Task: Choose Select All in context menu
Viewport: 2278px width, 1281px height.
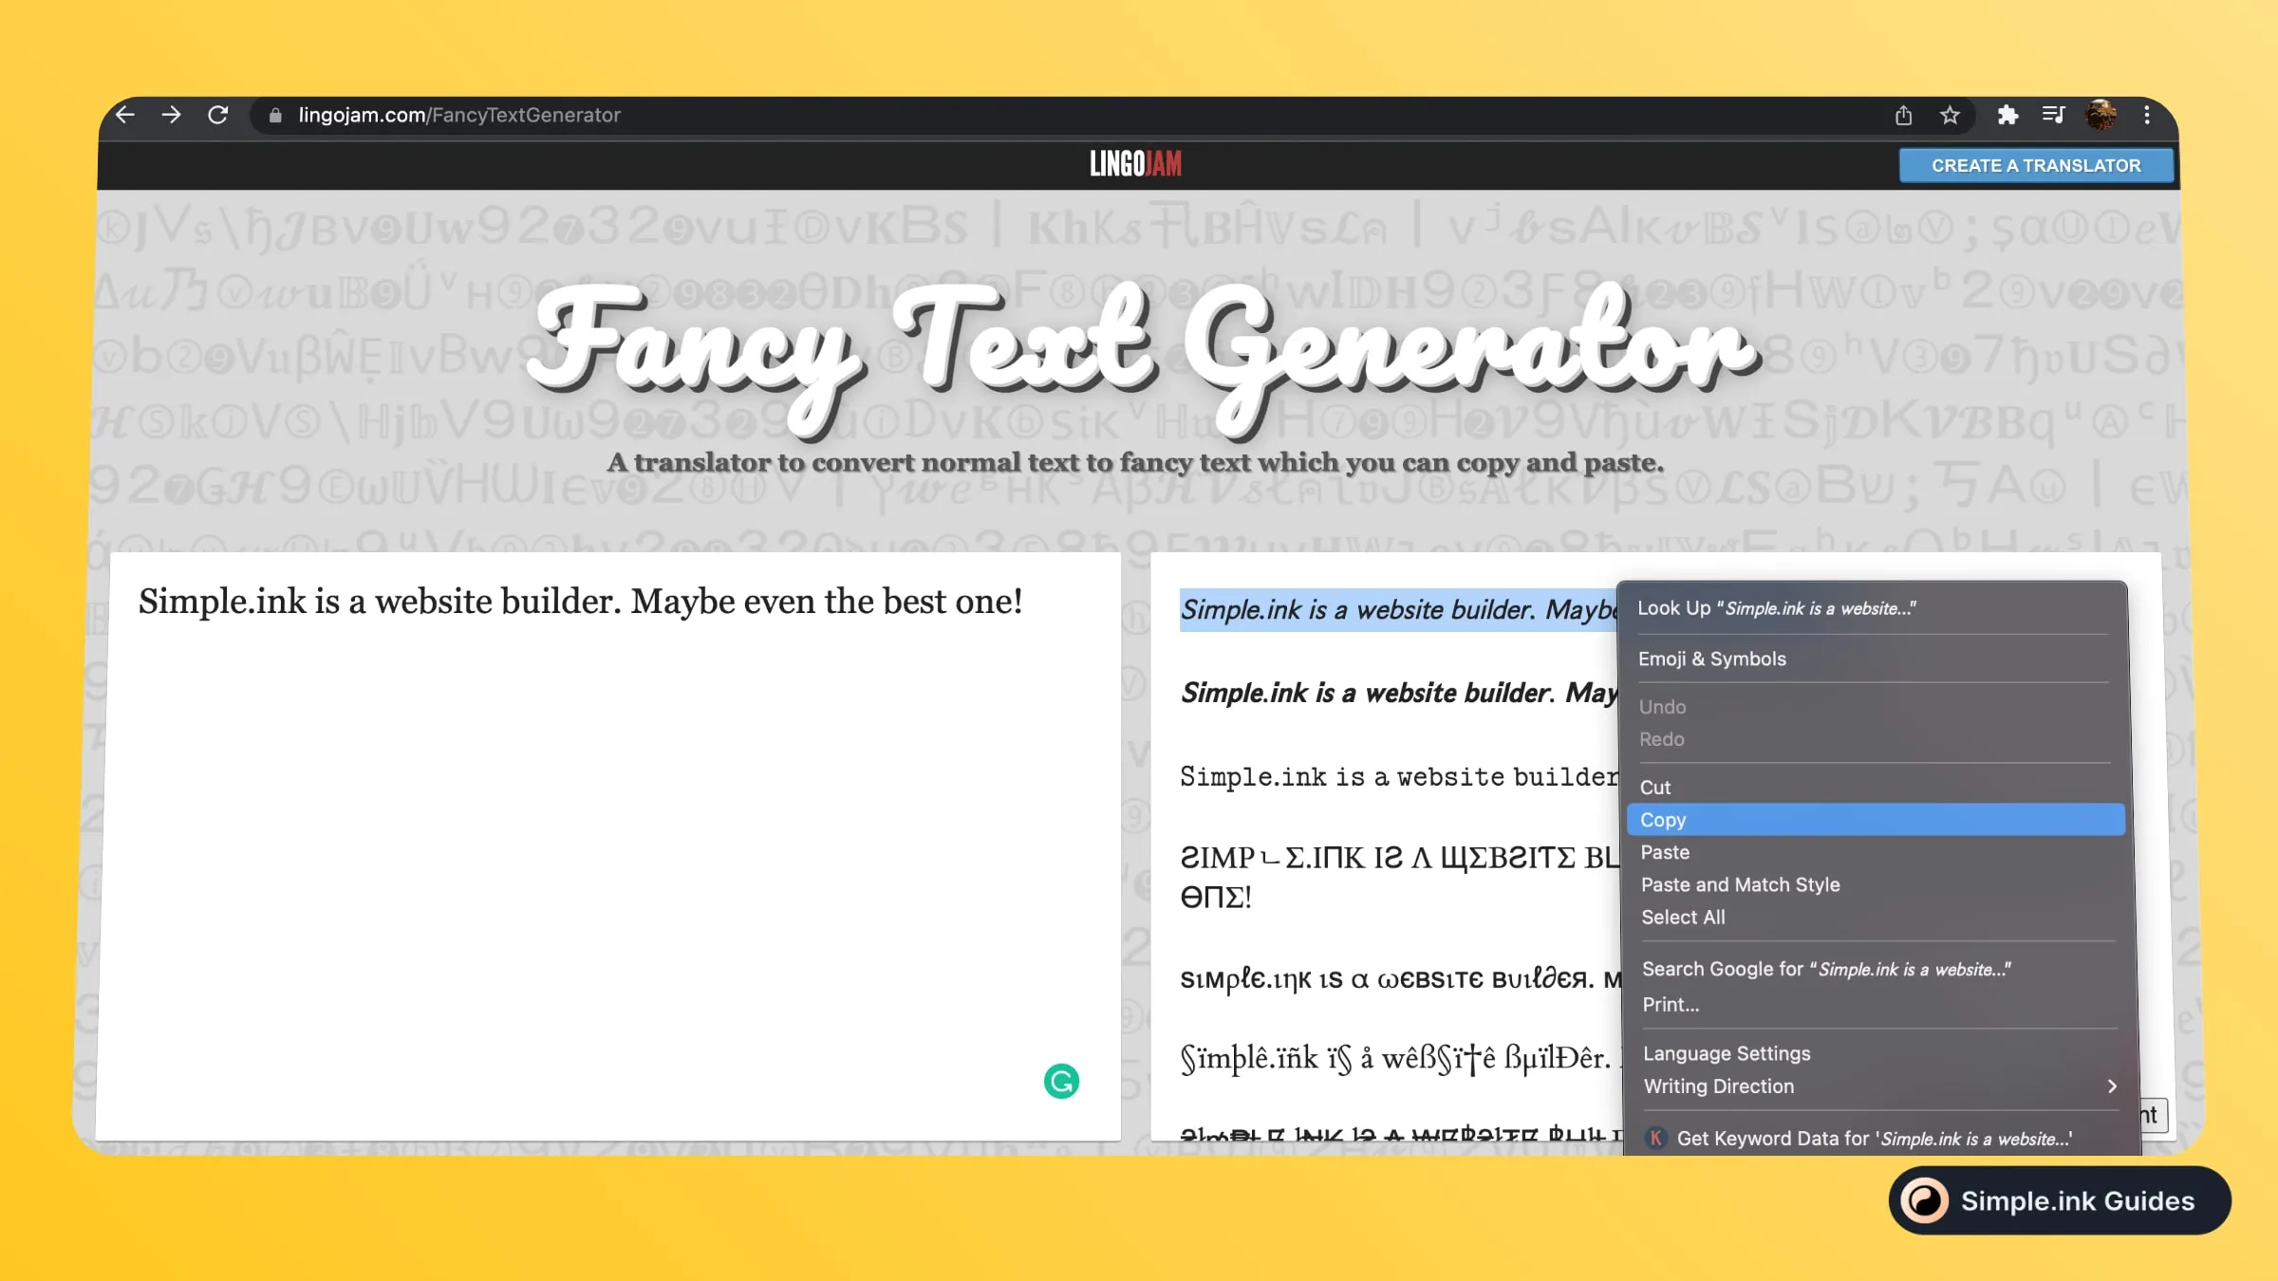Action: tap(1683, 917)
